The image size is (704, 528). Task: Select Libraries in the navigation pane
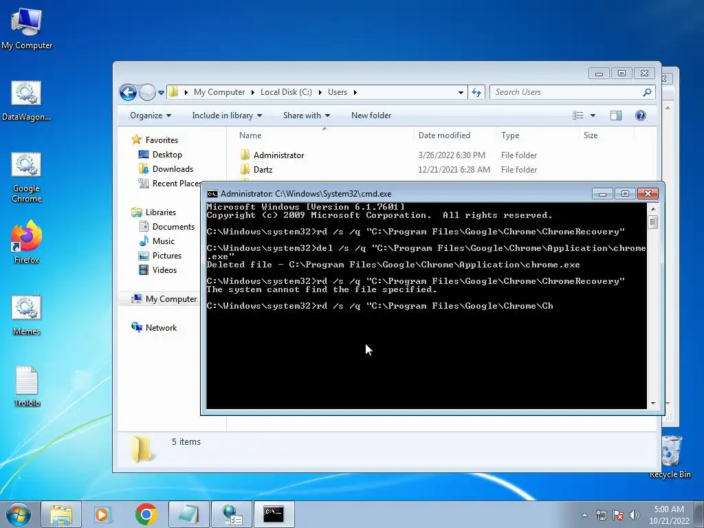click(x=153, y=212)
